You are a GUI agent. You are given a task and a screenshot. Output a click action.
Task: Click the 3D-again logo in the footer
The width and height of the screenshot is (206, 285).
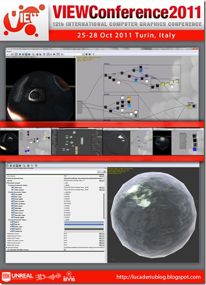click(x=48, y=277)
